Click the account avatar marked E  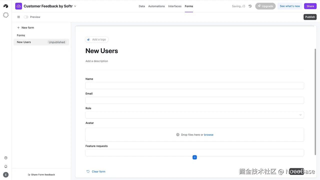click(6, 175)
